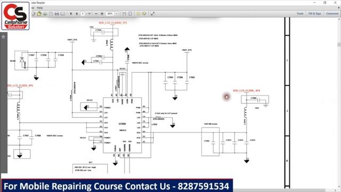Select the fit width scrolling icon
Screen dimensions: 341x192
[x=124, y=14]
